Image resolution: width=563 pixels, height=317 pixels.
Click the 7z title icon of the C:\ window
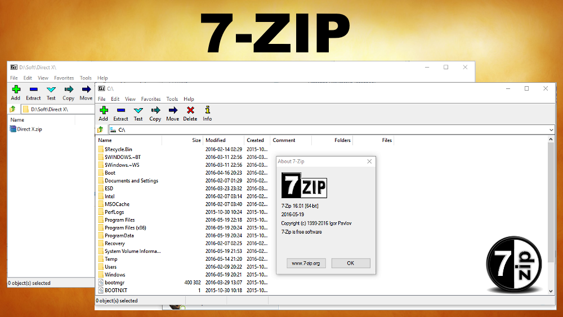coord(101,88)
